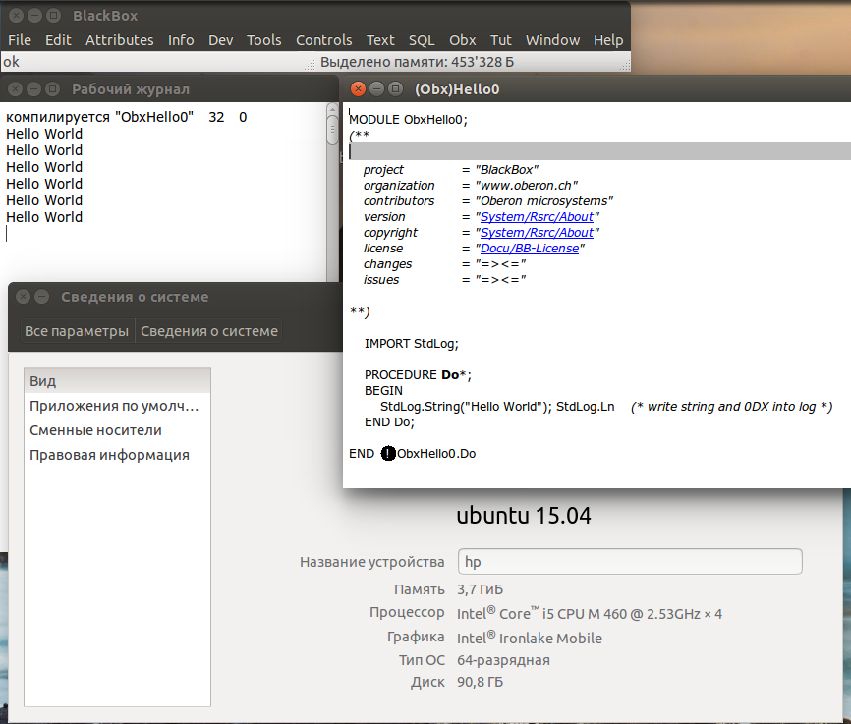
Task: Click the BEGIN keyword in the editor
Action: coord(383,391)
